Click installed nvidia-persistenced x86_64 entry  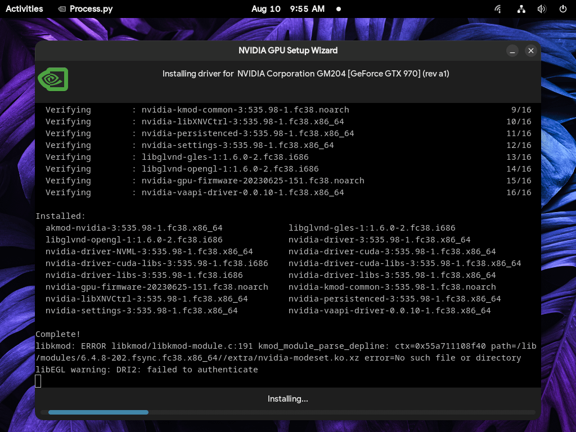[x=394, y=299]
